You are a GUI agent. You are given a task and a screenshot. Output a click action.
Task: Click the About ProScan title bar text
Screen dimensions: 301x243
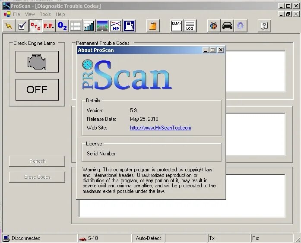[96, 50]
